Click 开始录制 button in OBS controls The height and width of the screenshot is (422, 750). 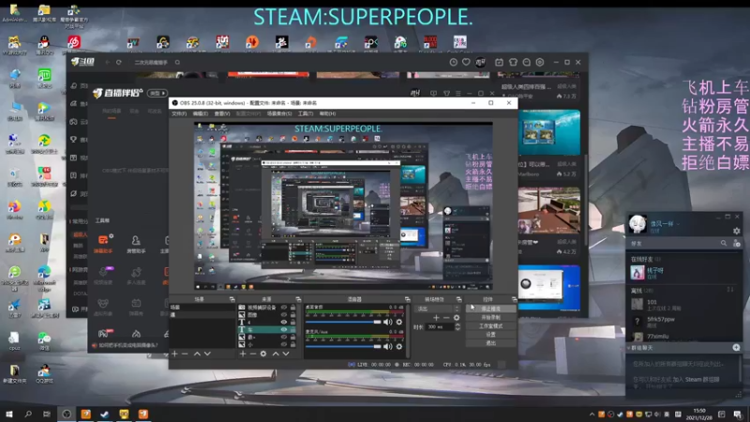(490, 317)
